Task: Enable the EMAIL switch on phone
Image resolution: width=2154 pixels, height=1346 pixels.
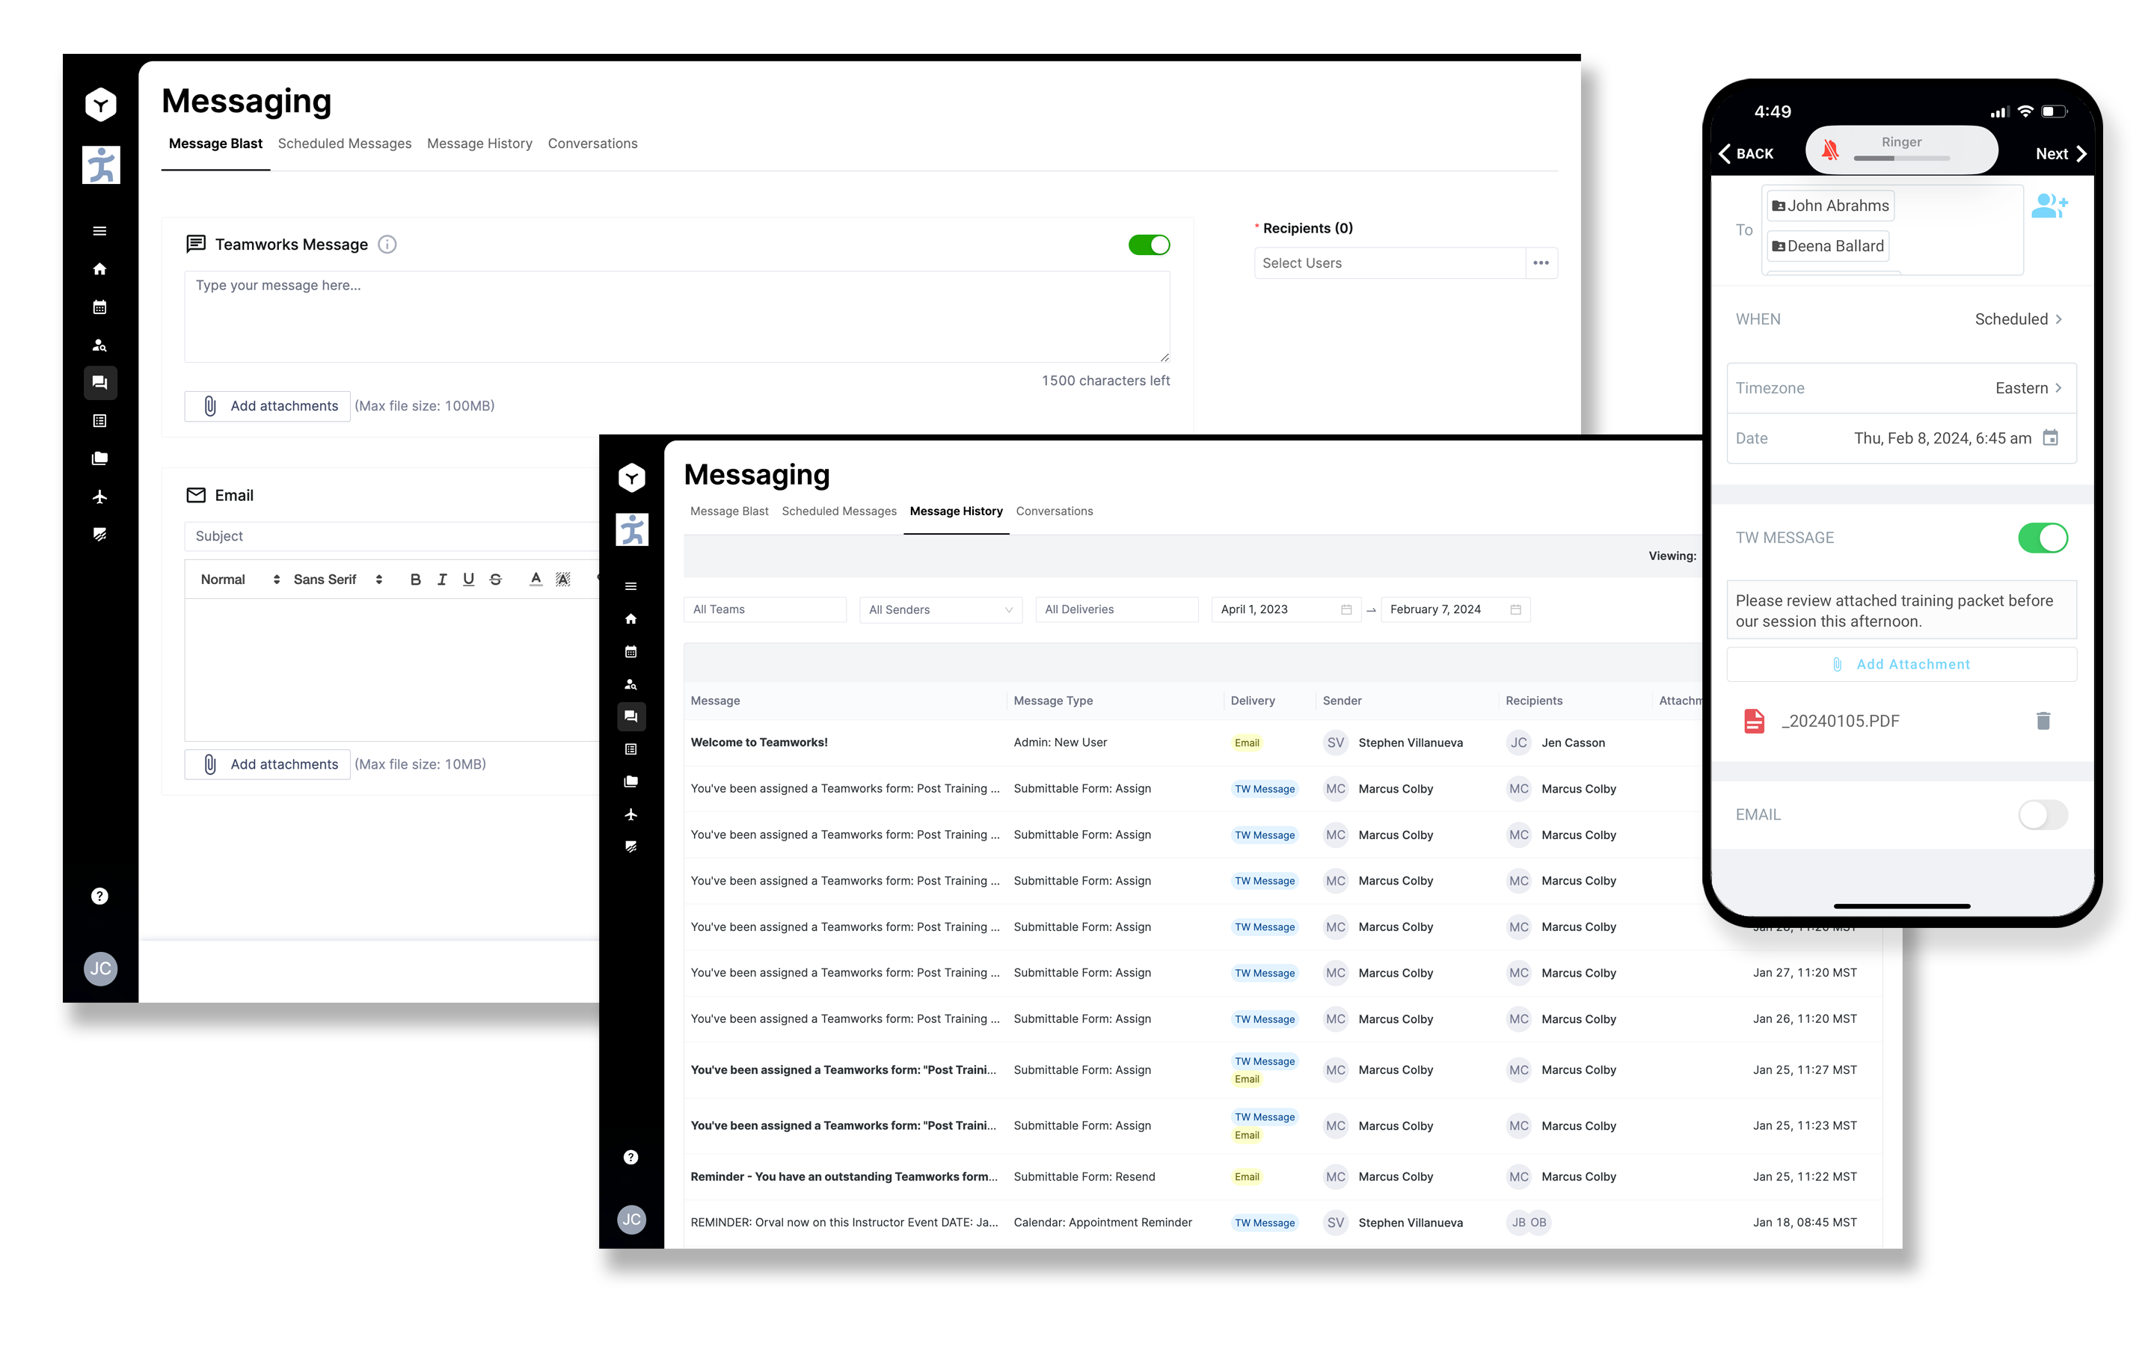Action: click(x=2042, y=814)
